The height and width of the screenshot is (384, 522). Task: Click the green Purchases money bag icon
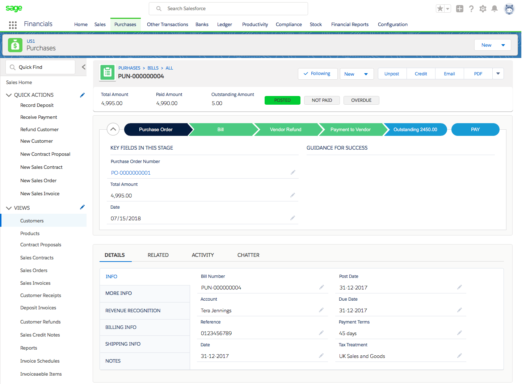[x=15, y=45]
